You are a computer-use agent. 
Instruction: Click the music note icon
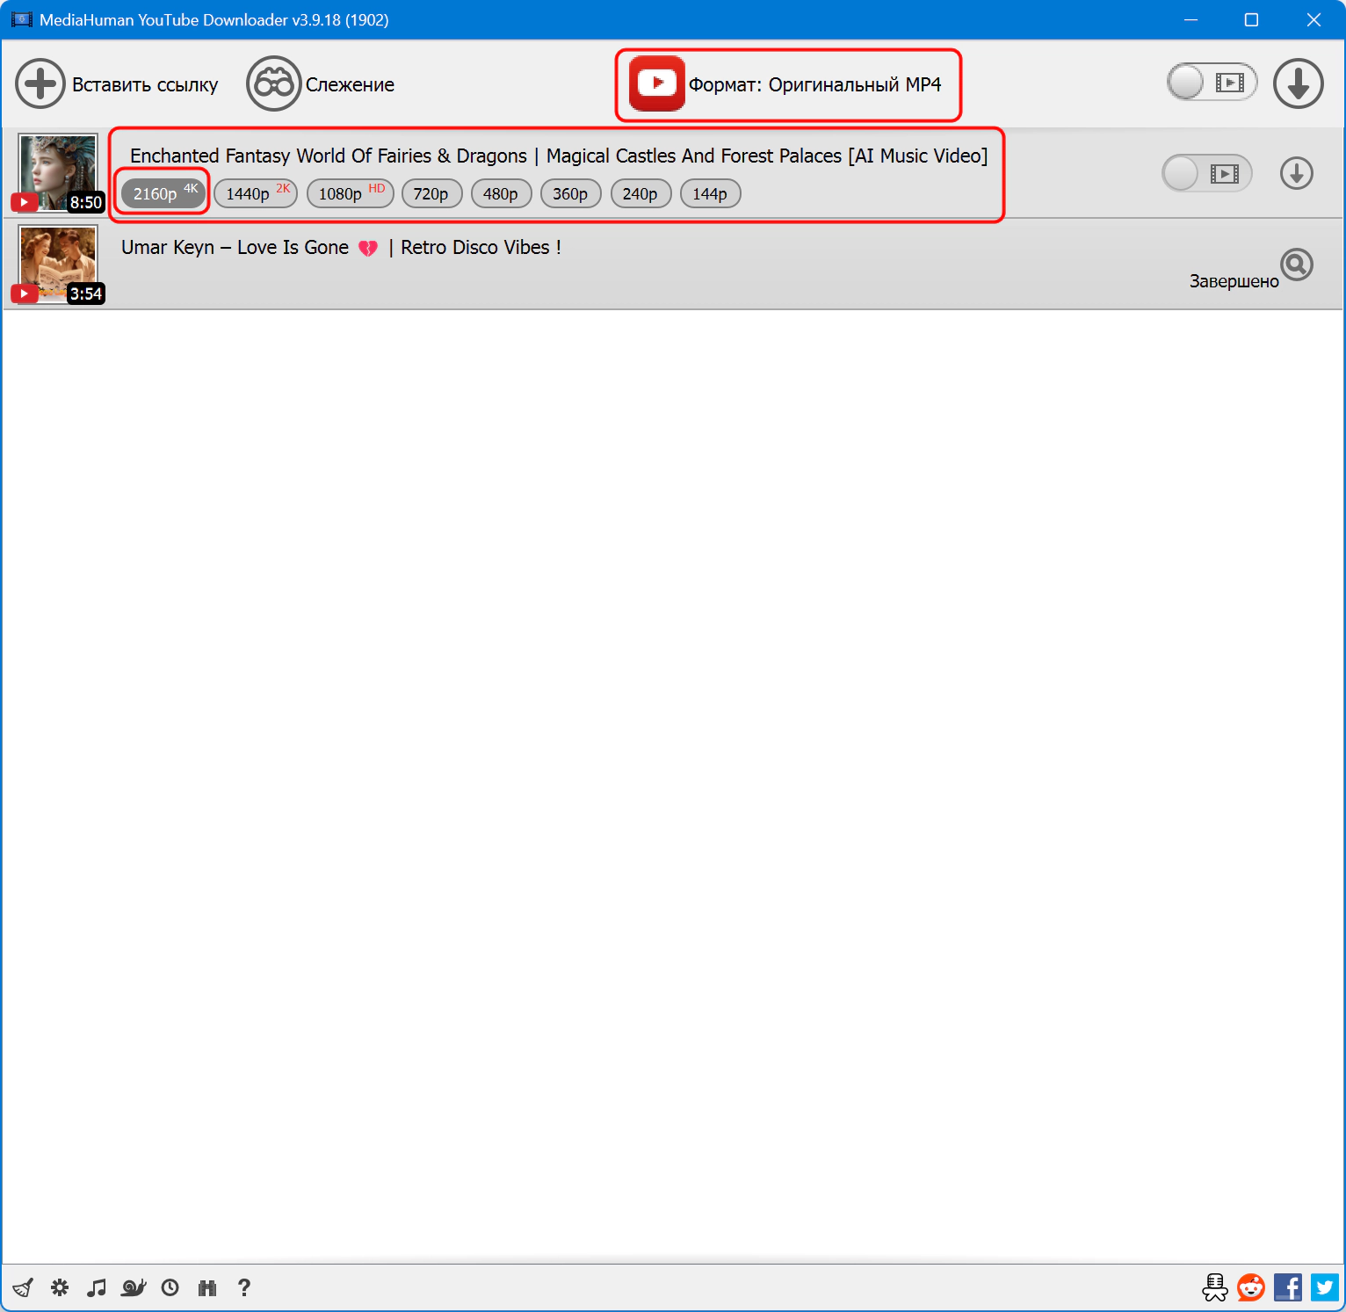click(97, 1287)
